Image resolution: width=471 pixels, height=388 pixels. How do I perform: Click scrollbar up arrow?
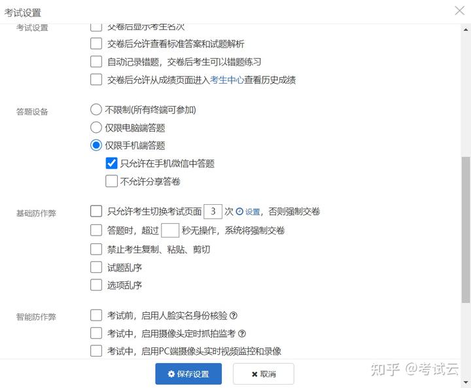(x=466, y=29)
